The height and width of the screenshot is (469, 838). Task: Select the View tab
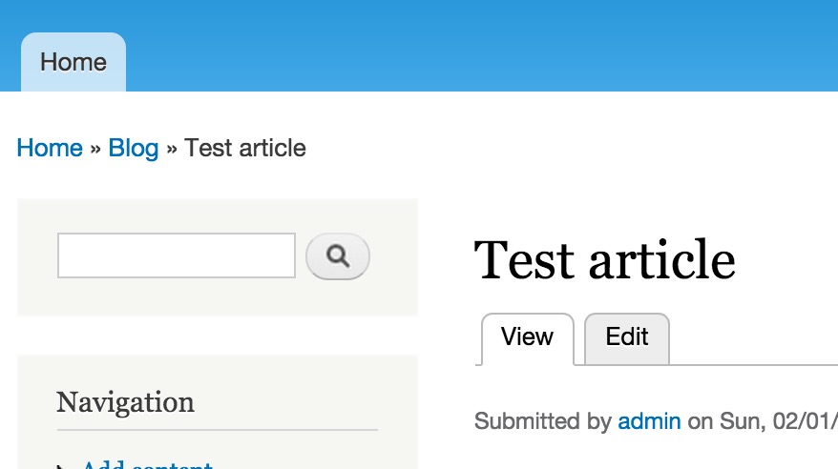[528, 338]
